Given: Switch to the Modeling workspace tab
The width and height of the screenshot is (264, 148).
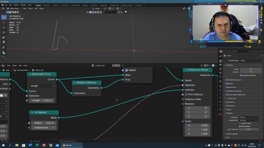Looking at the screenshot, I should click(x=47, y=5).
